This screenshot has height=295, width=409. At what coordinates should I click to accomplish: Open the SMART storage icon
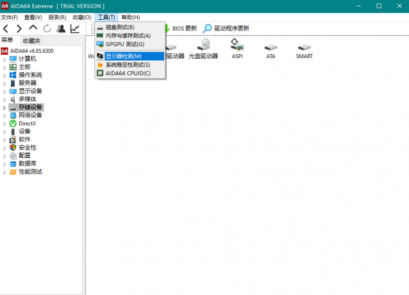point(304,48)
